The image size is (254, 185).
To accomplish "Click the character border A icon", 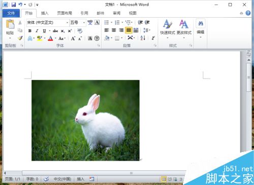I will click(97, 22).
